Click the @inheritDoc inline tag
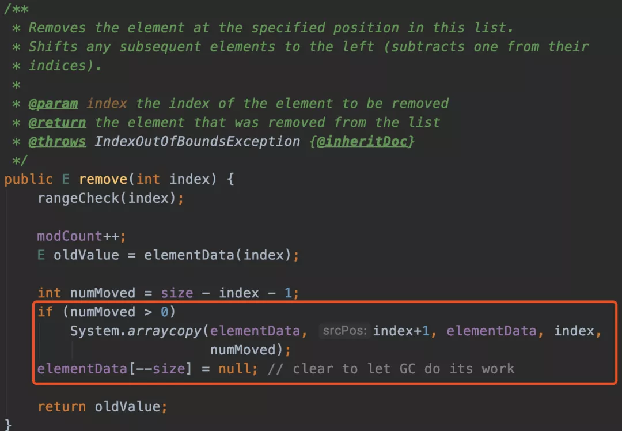 (362, 142)
